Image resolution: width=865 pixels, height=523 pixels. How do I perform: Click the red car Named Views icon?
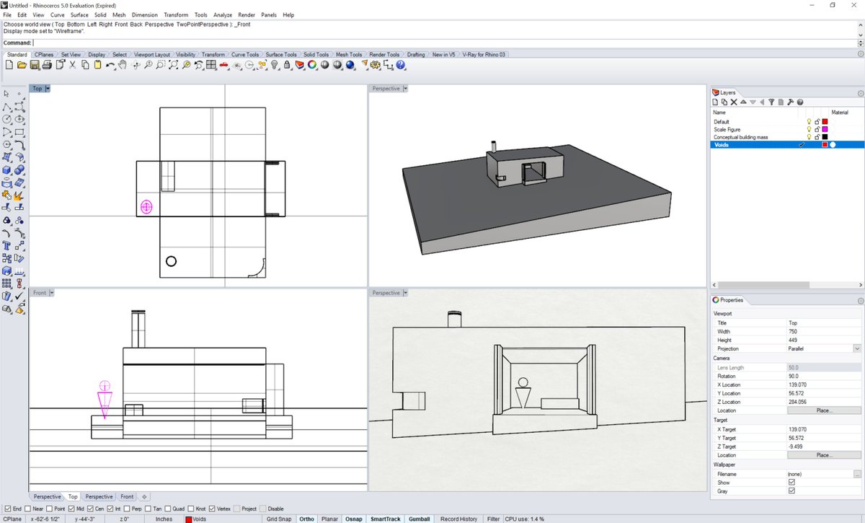click(224, 65)
